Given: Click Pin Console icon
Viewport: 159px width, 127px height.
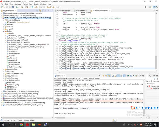Looking at the screenshot, I should click(x=128, y=76).
